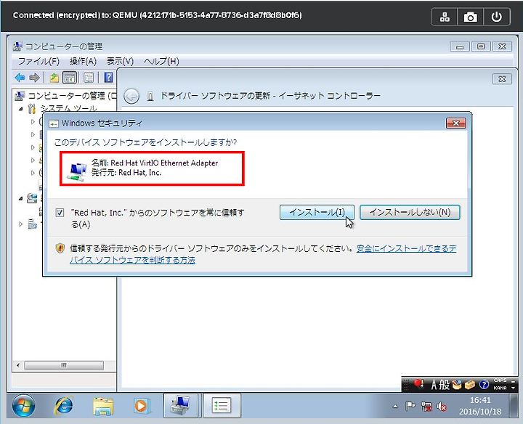Open the View (表示) menu
This screenshot has height=424, width=523.
point(120,61)
